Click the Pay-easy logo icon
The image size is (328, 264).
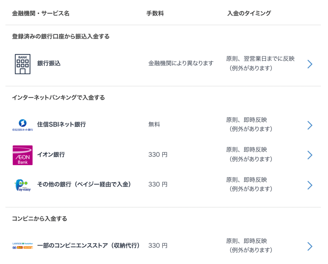click(x=23, y=185)
